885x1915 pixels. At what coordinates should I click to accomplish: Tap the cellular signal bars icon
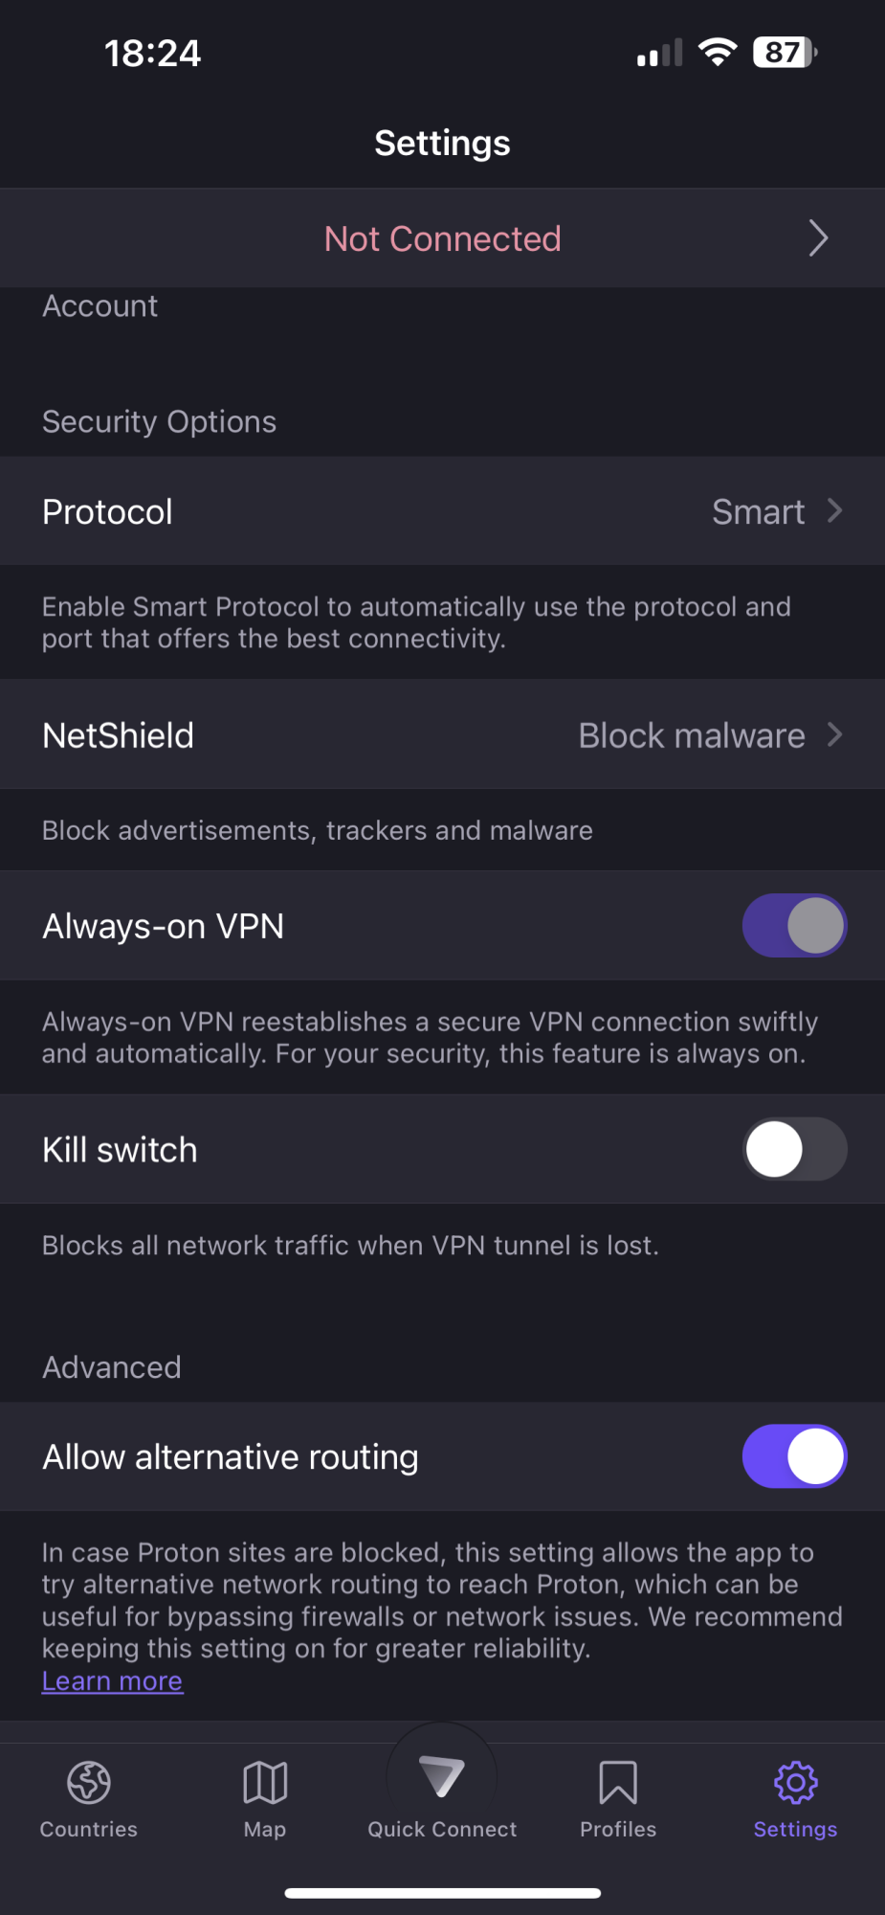coord(660,53)
